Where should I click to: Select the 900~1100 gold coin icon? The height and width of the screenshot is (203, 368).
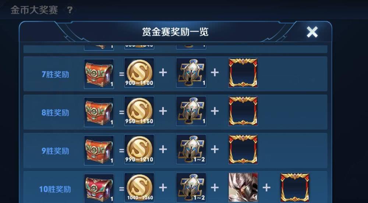point(139,73)
